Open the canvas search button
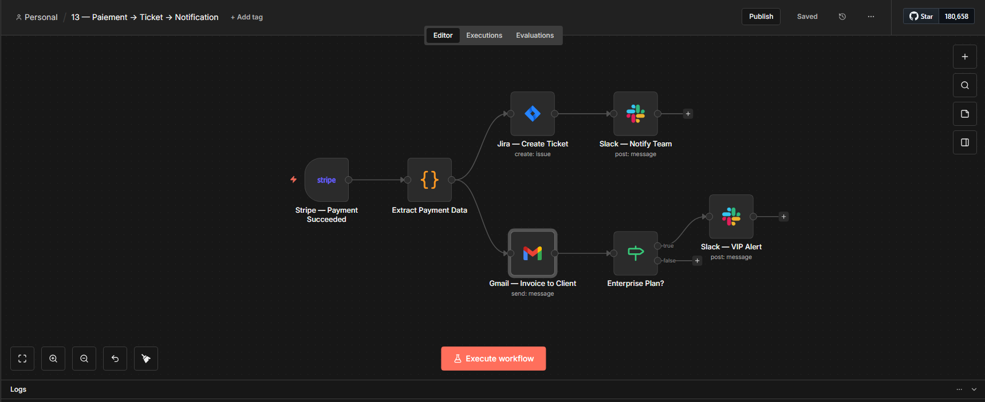The width and height of the screenshot is (985, 402). tap(965, 85)
